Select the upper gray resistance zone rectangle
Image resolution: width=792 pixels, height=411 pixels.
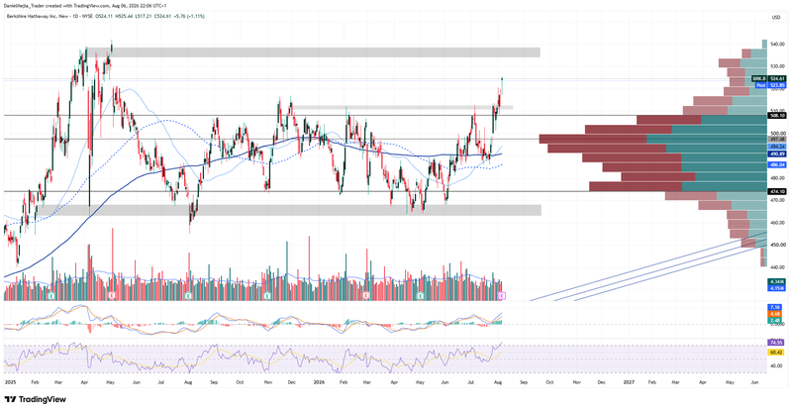click(313, 52)
